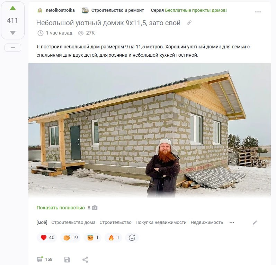276x265 pixels.
Task: Open the house photo thumbnail
Action: click(x=150, y=130)
